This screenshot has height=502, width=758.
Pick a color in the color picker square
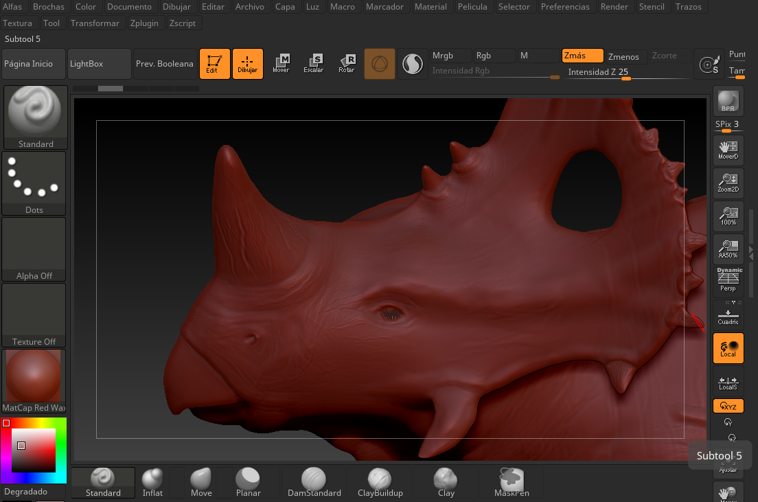tap(34, 450)
